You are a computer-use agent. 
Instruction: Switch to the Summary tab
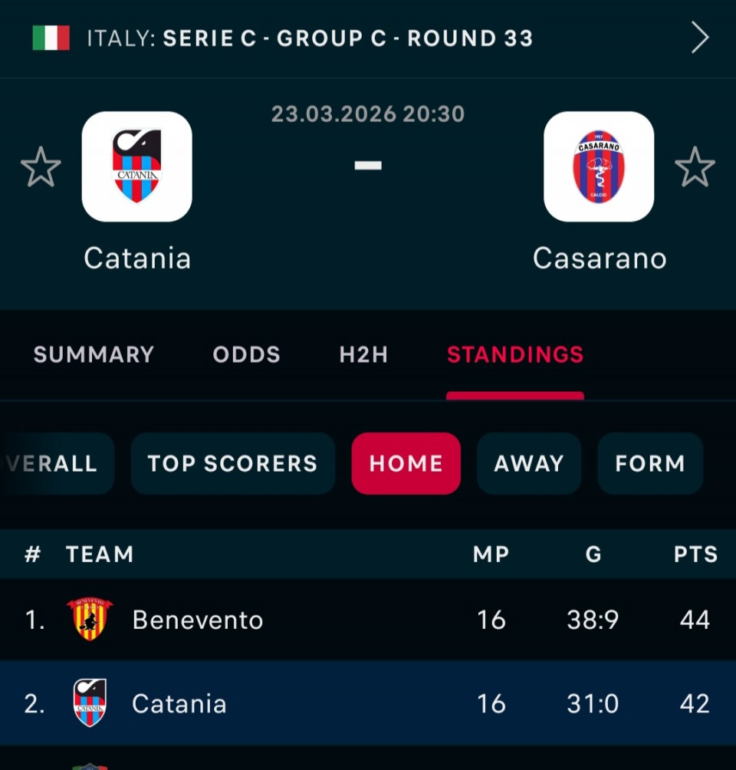[x=94, y=354]
